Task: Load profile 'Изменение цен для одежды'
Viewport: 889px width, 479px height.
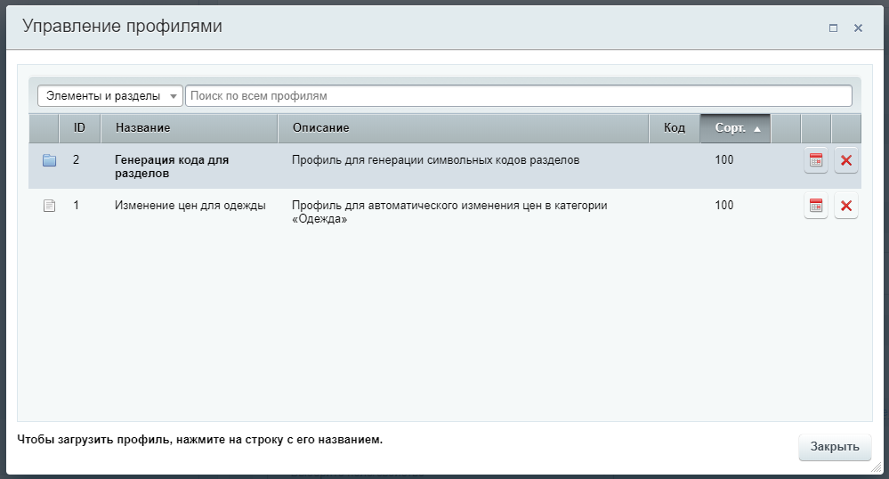Action: coord(190,206)
